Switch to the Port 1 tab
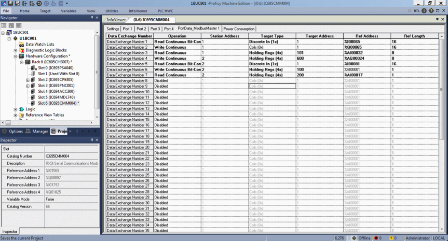 point(127,29)
